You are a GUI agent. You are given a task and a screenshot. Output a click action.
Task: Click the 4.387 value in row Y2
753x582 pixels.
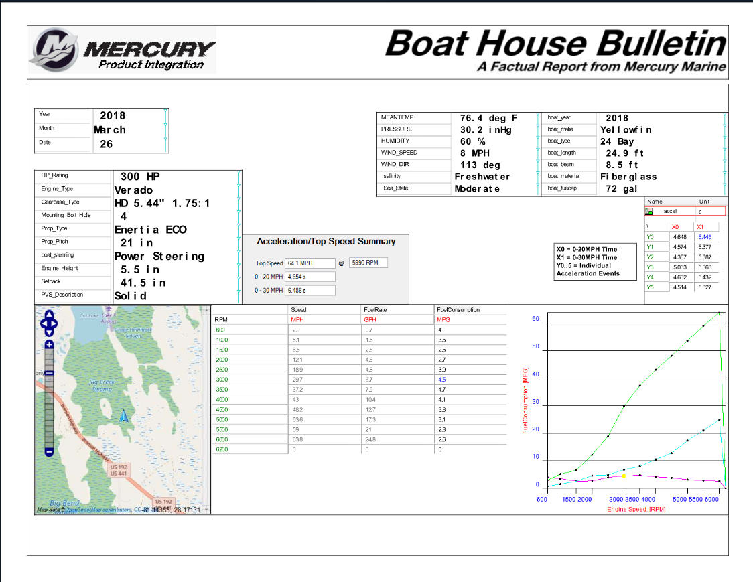coord(680,257)
